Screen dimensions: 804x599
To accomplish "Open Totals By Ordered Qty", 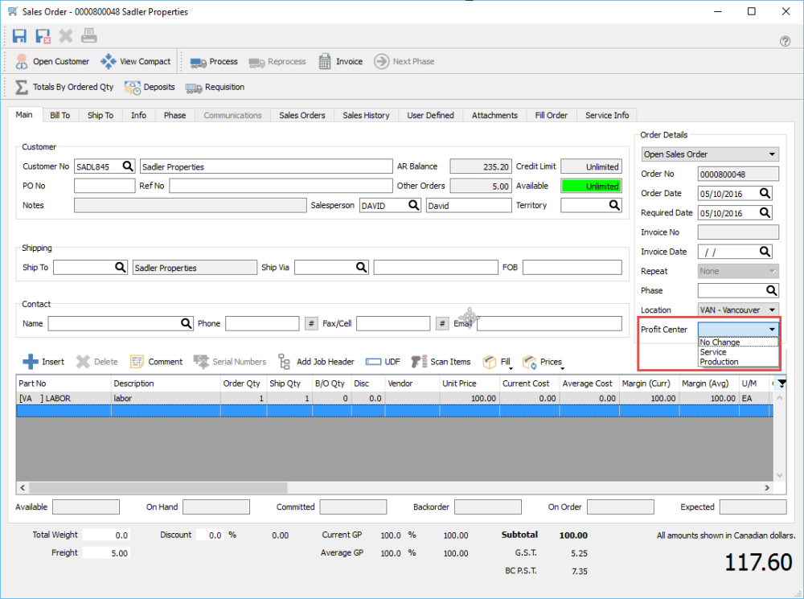I will pyautogui.click(x=64, y=87).
